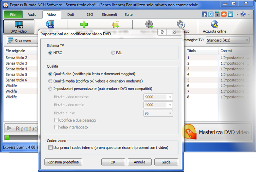Click the Titolo column header
This screenshot has height=172, width=256.
point(201,51)
